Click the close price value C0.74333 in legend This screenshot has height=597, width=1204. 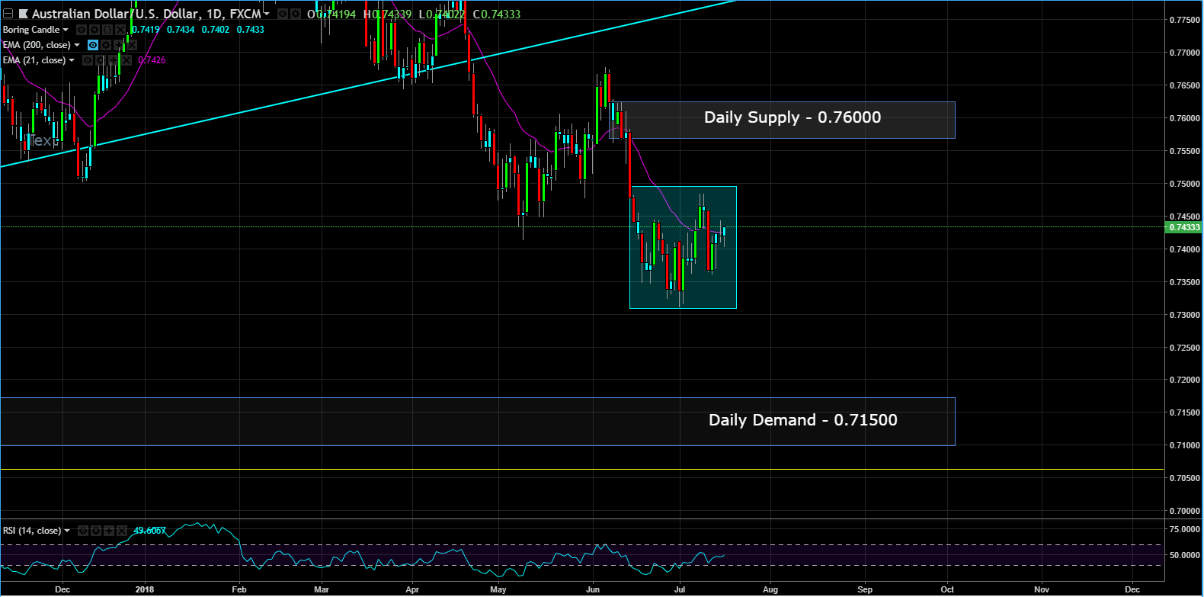pos(497,14)
